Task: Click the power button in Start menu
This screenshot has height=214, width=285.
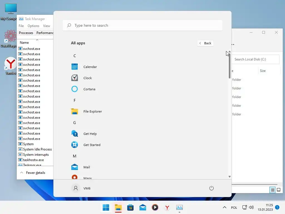Action: (x=212, y=188)
